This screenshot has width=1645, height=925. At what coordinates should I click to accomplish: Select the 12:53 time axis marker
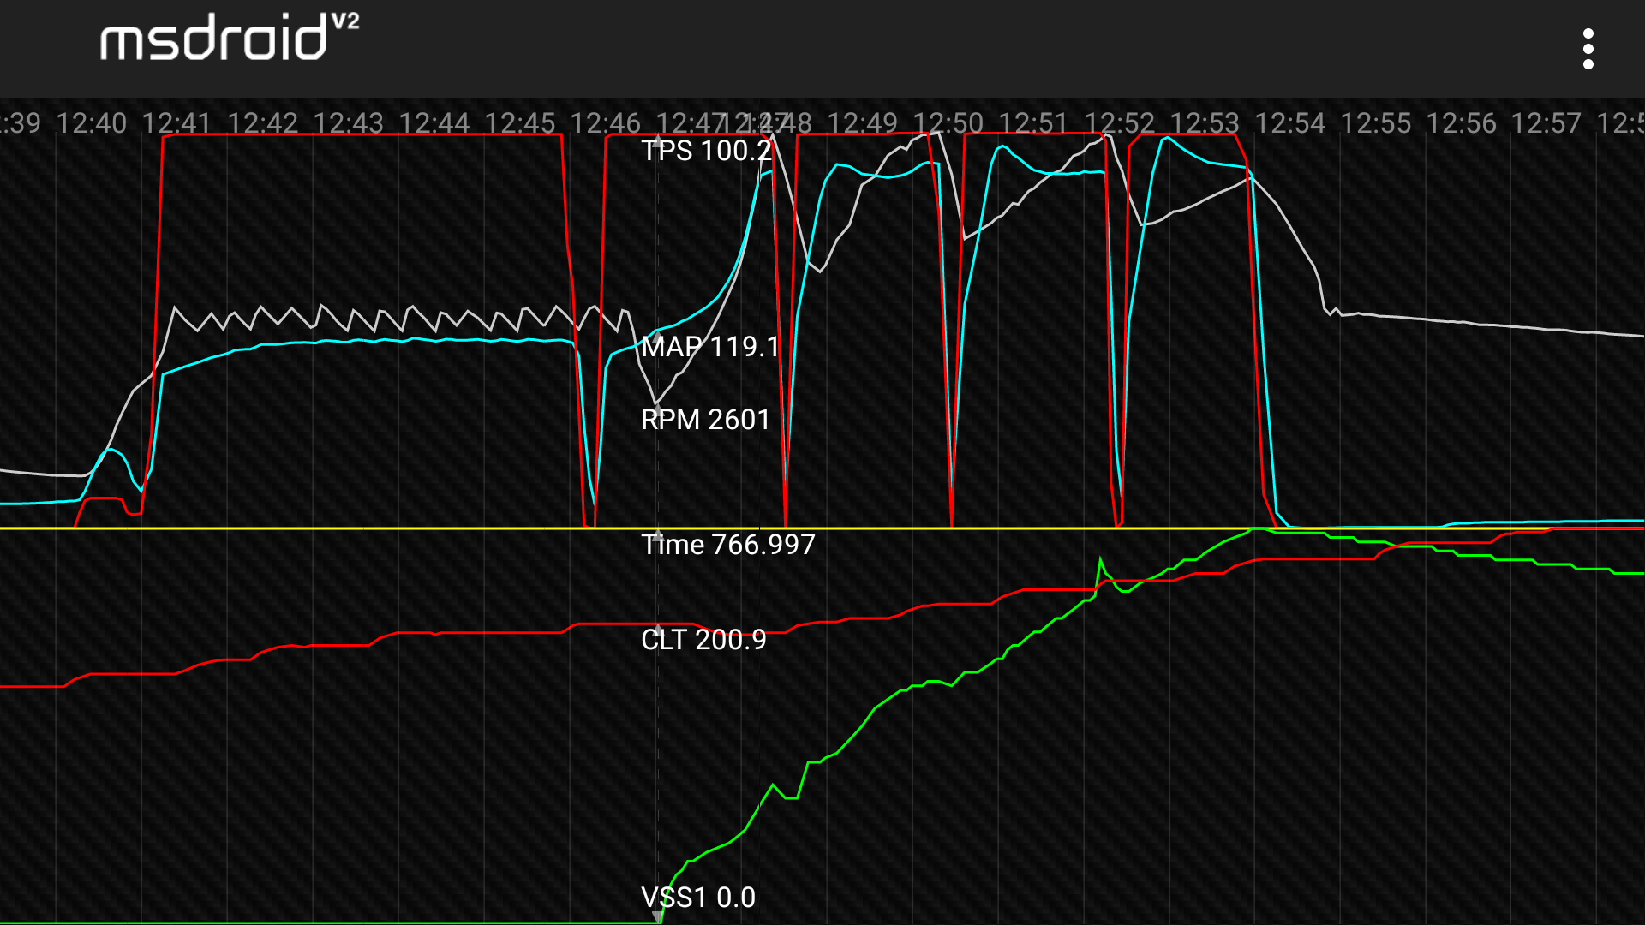coord(1205,123)
